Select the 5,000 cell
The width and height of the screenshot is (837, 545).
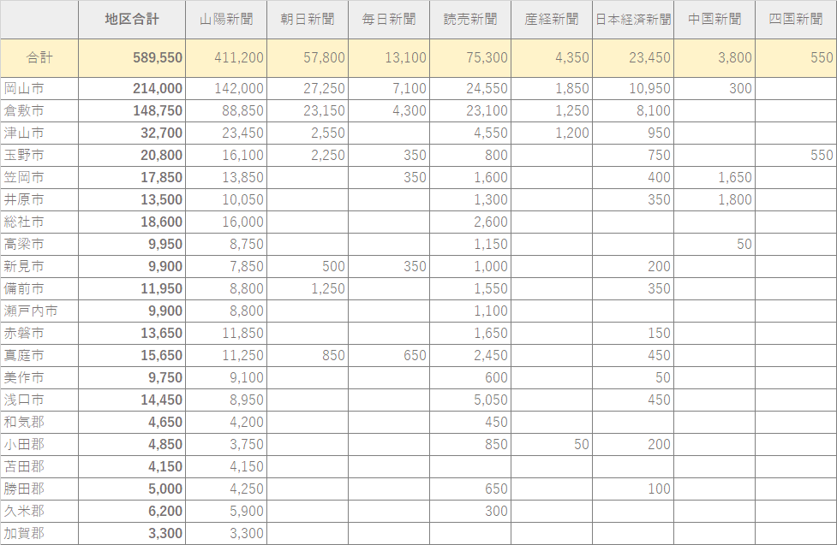tap(132, 489)
